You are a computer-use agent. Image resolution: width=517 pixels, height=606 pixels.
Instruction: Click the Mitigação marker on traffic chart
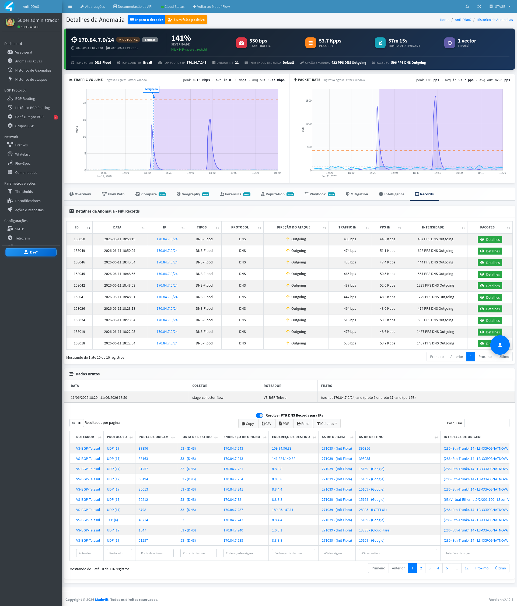[151, 89]
